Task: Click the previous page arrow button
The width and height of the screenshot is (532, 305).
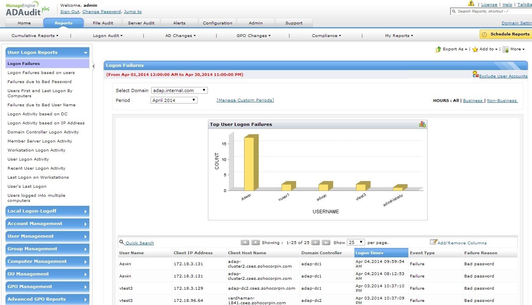Action: [x=255, y=242]
